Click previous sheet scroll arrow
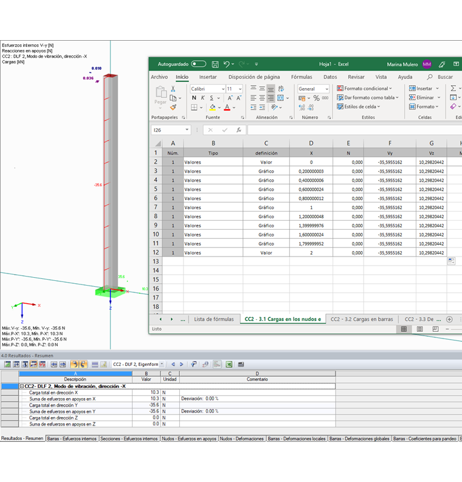 tap(160, 319)
